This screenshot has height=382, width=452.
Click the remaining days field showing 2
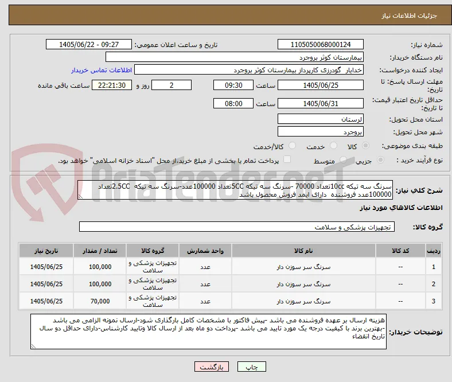(x=172, y=85)
